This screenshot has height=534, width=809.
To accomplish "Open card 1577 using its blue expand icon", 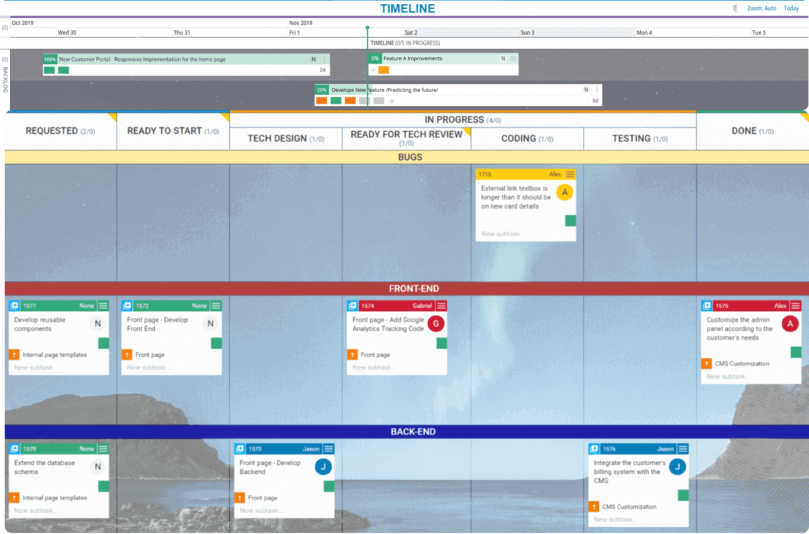I will coord(13,305).
